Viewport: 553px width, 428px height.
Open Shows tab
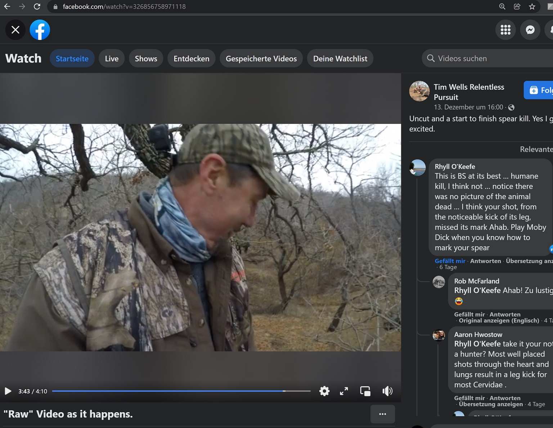146,58
